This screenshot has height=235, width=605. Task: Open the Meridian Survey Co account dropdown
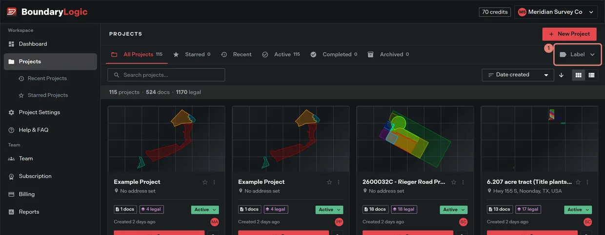click(556, 12)
